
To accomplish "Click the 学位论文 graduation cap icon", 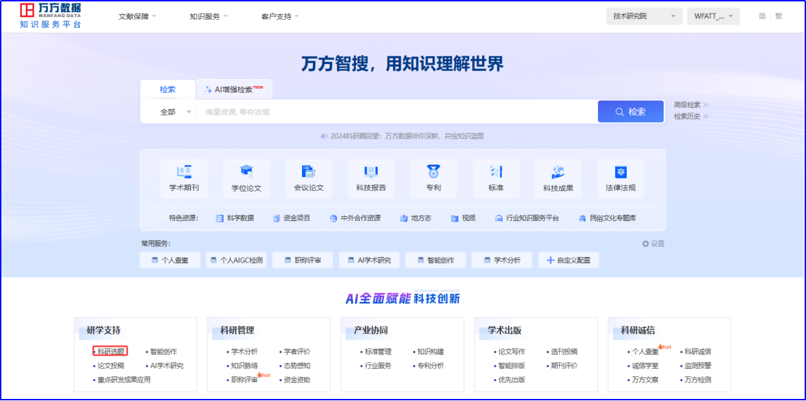I will [246, 172].
